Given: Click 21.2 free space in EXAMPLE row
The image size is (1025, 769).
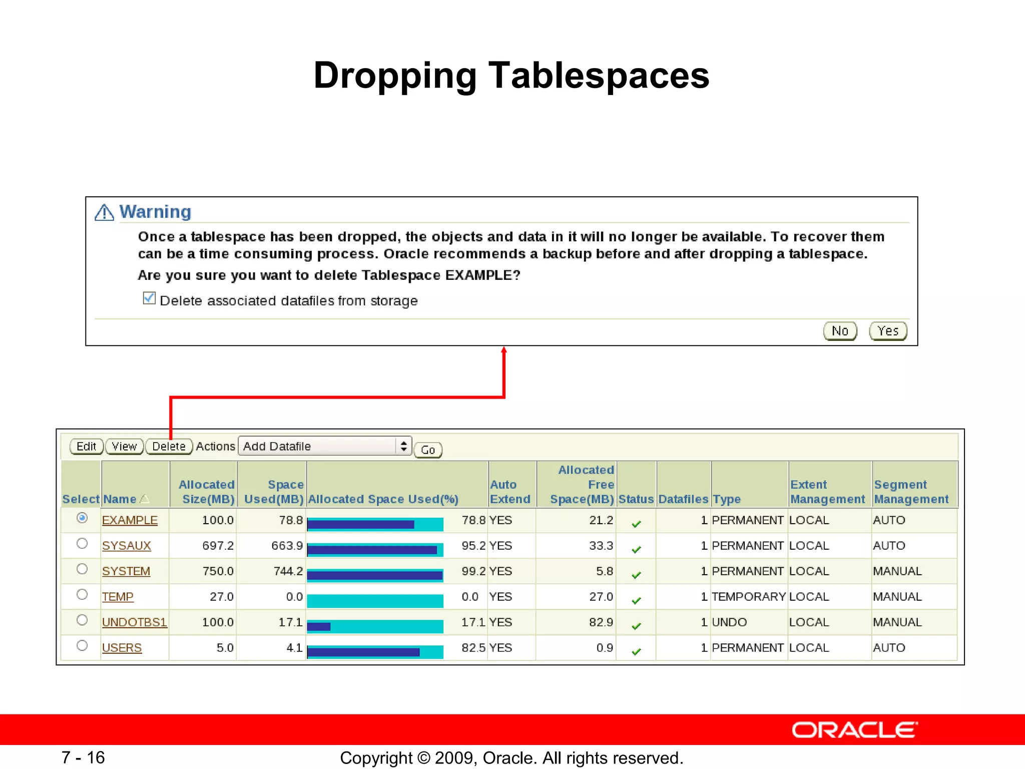Looking at the screenshot, I should point(601,520).
